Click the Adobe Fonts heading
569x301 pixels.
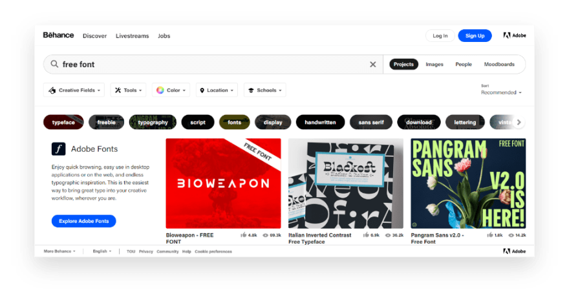point(94,149)
